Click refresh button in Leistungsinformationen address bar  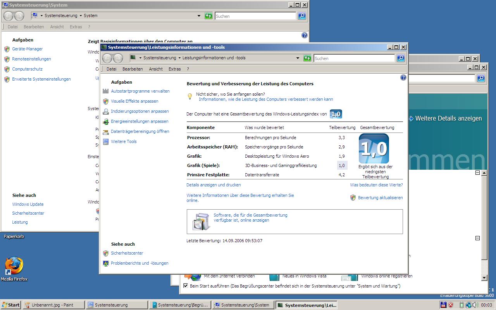(307, 58)
